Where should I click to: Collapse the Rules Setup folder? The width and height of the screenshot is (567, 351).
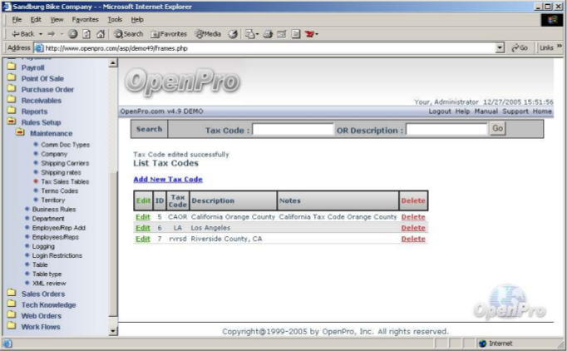pyautogui.click(x=12, y=122)
